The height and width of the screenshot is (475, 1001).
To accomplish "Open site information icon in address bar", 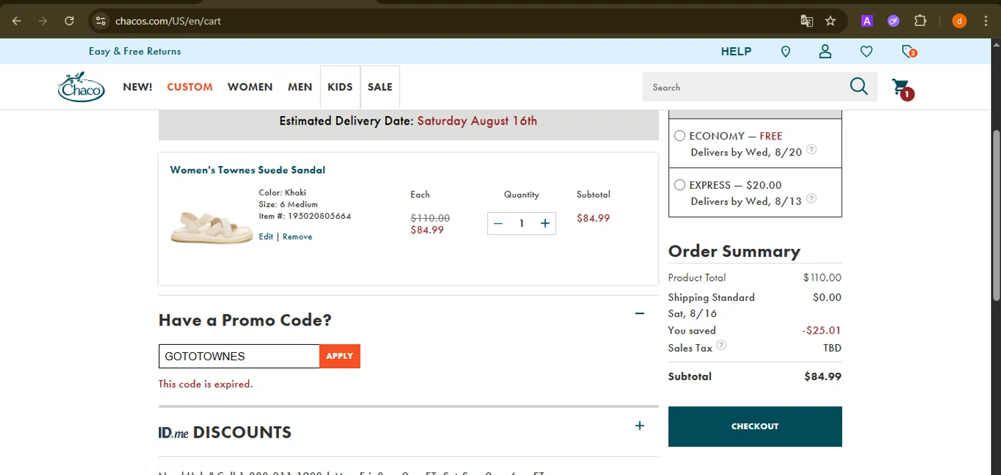I will coord(101,21).
